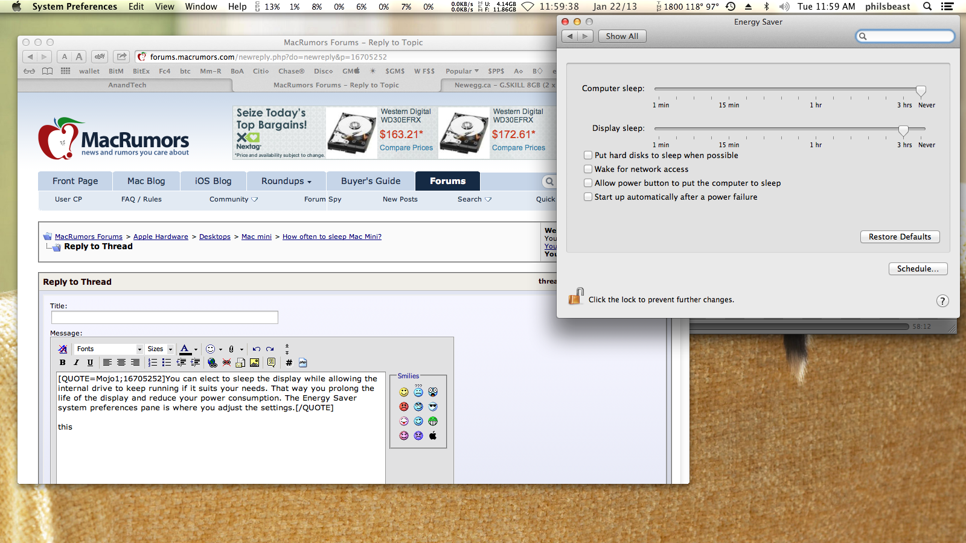Open the forum Search dropdown
The image size is (966, 543).
tap(475, 199)
